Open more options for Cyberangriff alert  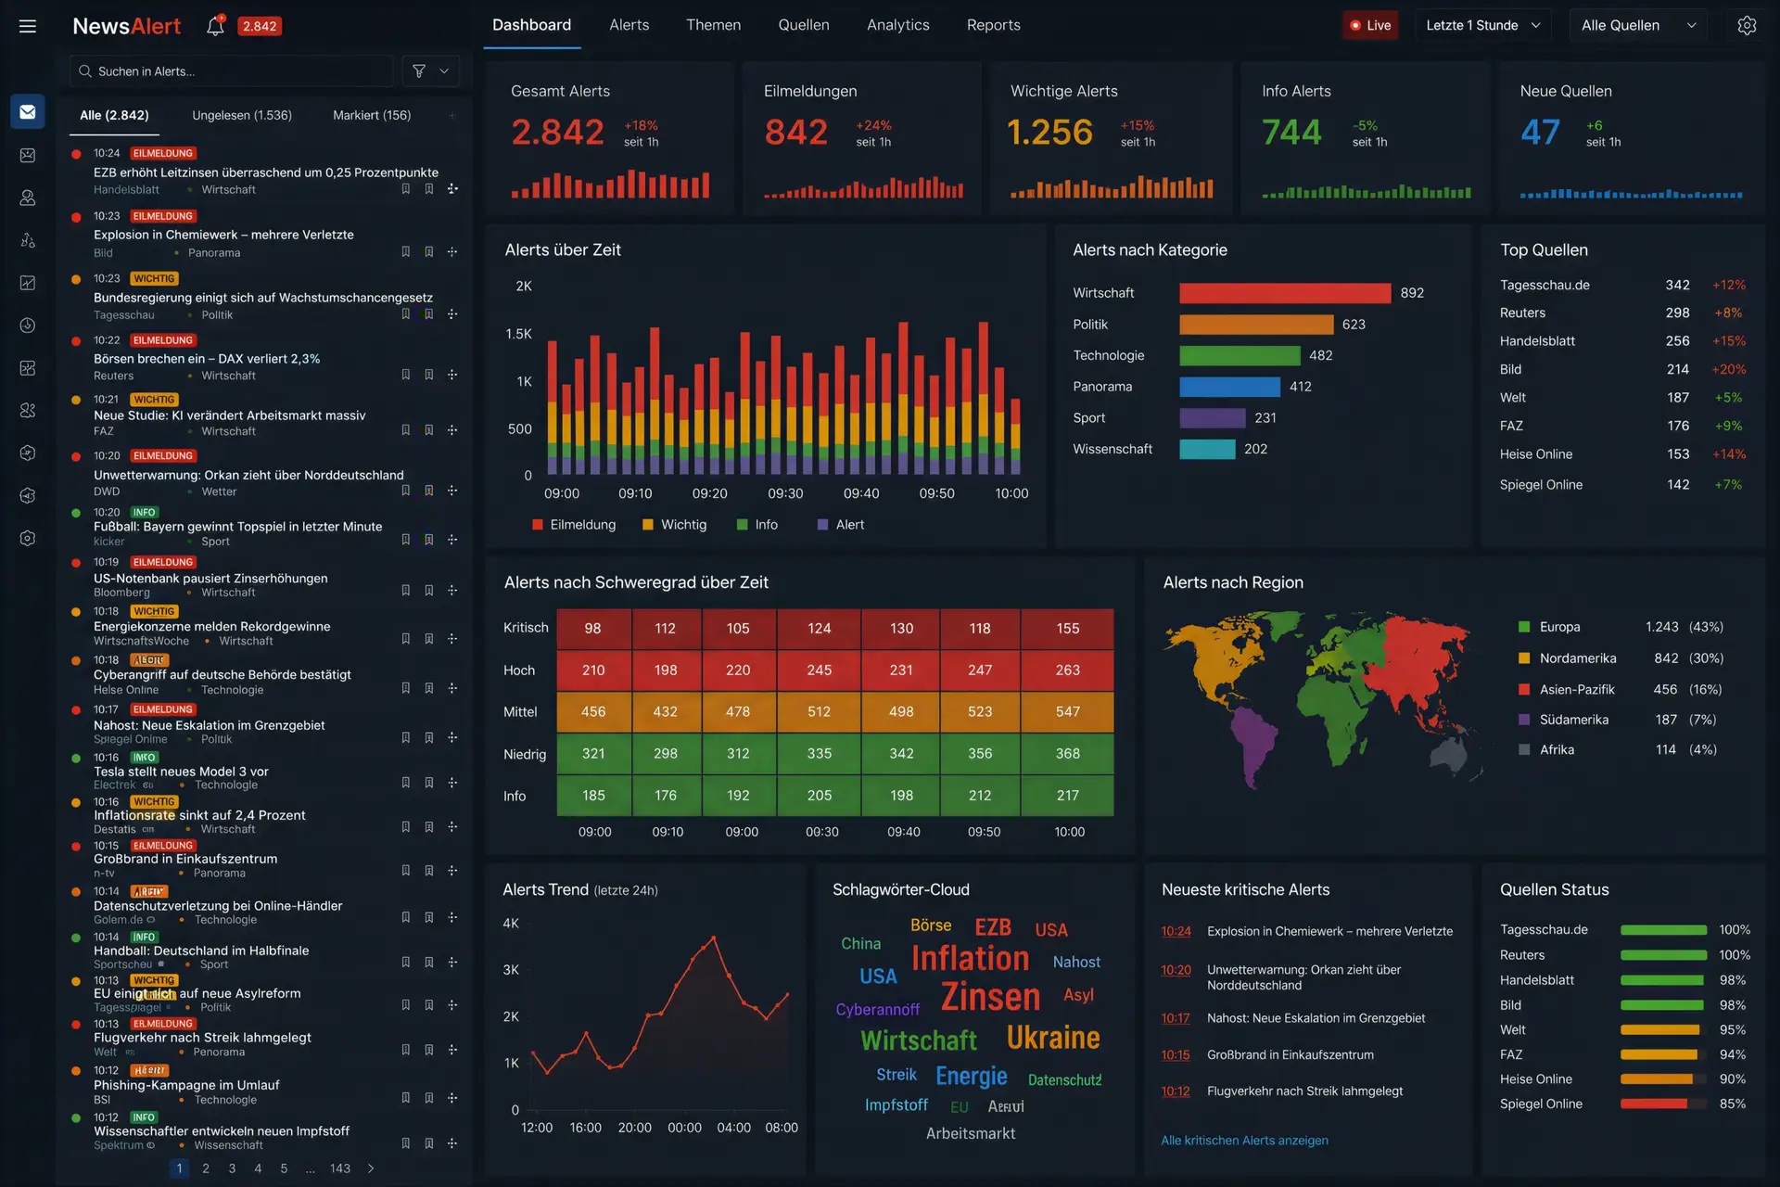[x=452, y=689]
